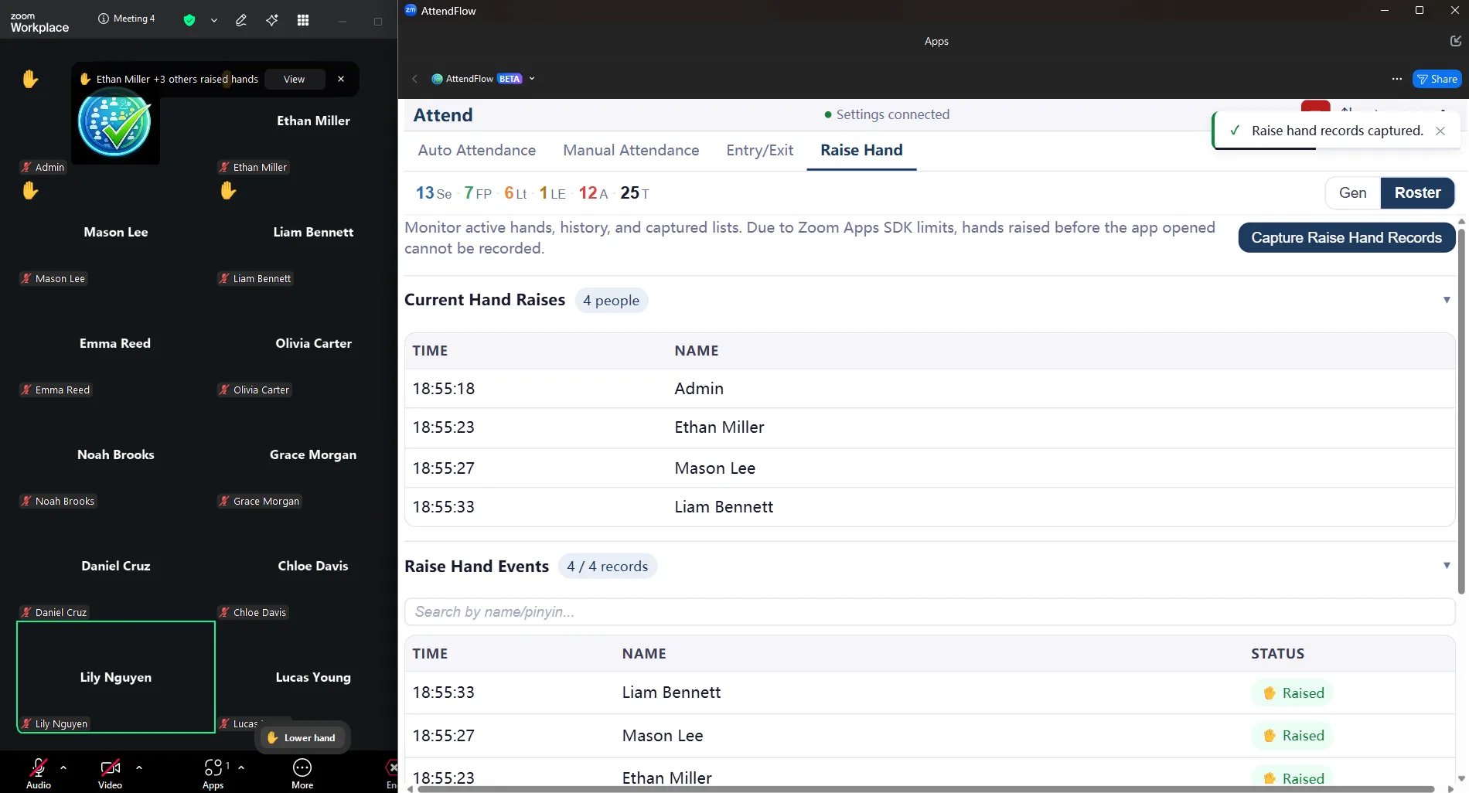This screenshot has width=1469, height=793.
Task: Click Raised status for Mason Lee event
Action: tap(1293, 736)
